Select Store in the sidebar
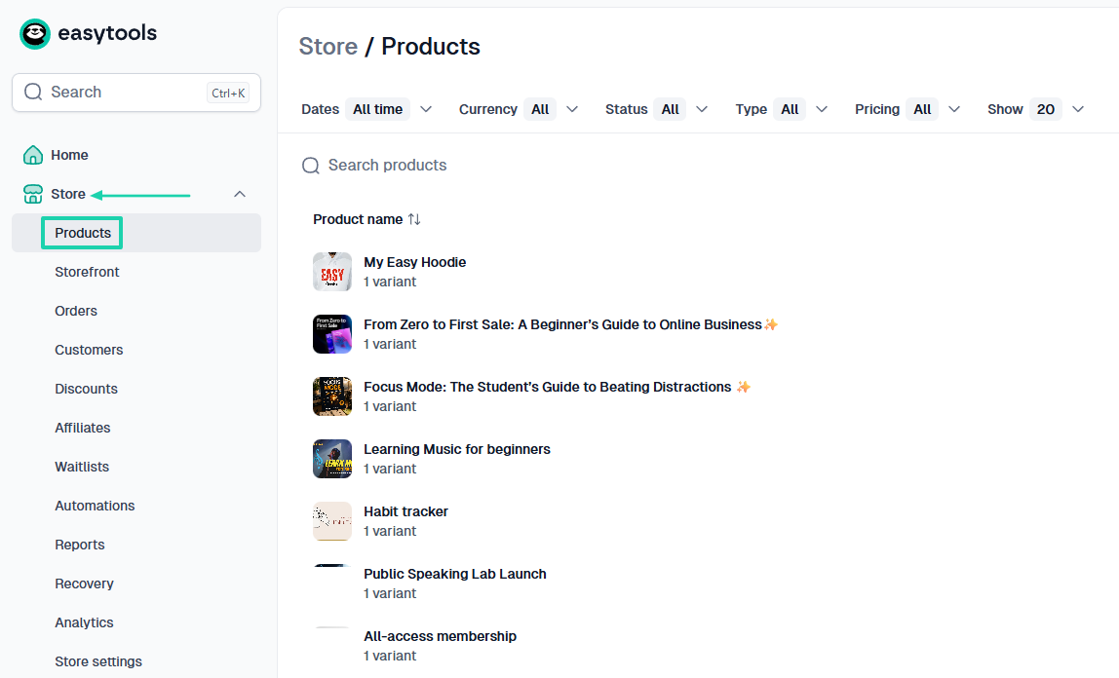This screenshot has width=1119, height=678. click(68, 194)
